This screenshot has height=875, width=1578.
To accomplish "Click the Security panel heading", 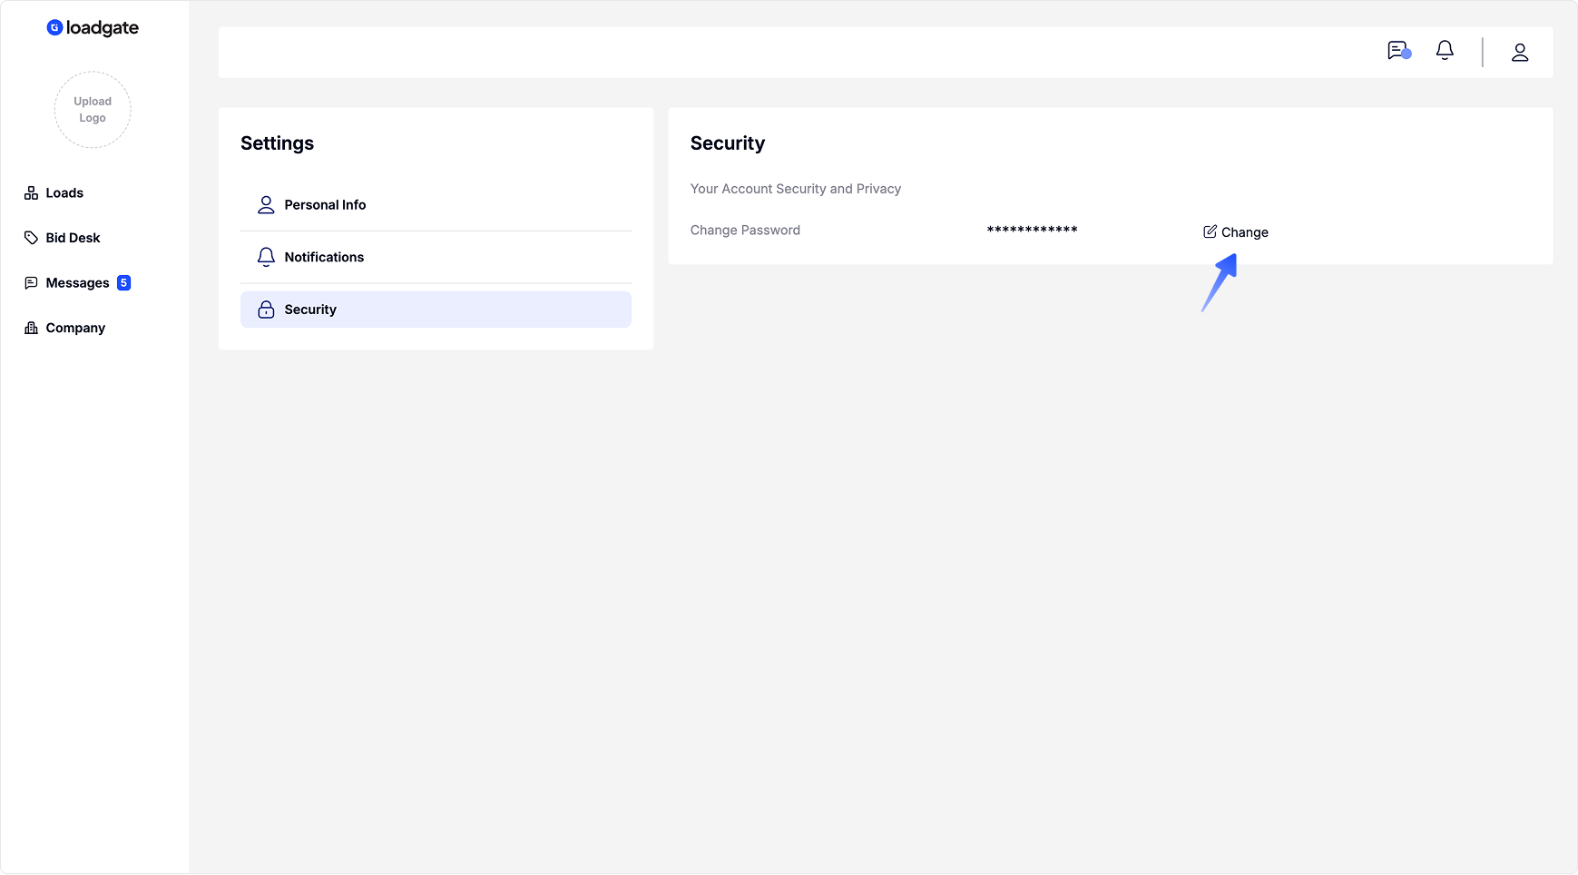I will click(x=727, y=143).
